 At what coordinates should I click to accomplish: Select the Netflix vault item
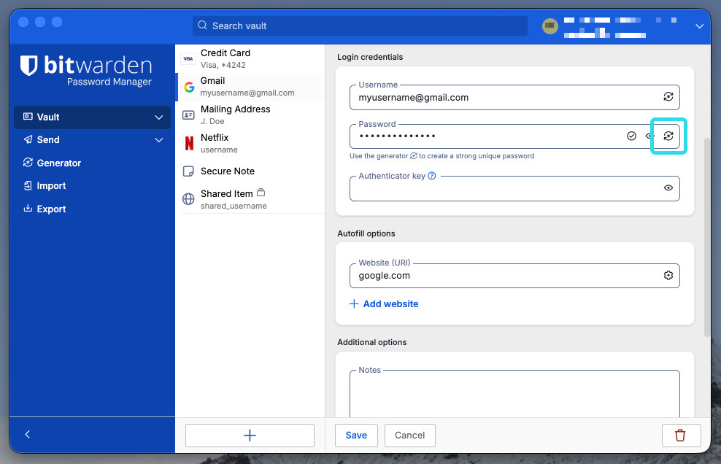tap(215, 142)
